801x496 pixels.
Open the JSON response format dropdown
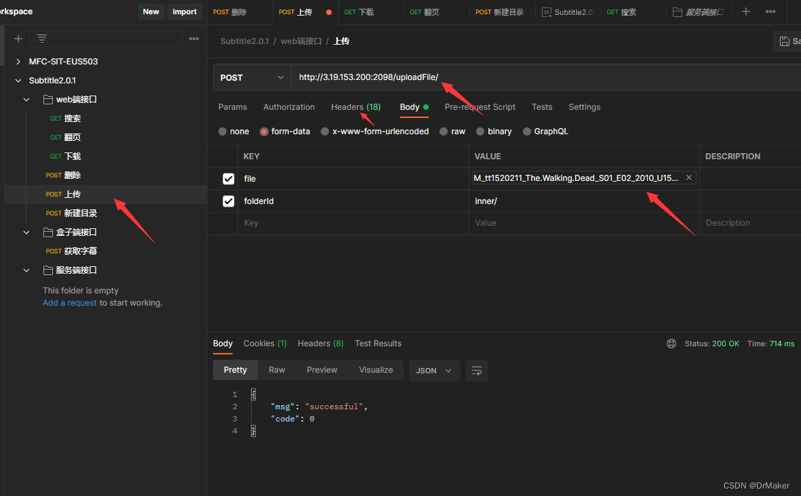[434, 371]
